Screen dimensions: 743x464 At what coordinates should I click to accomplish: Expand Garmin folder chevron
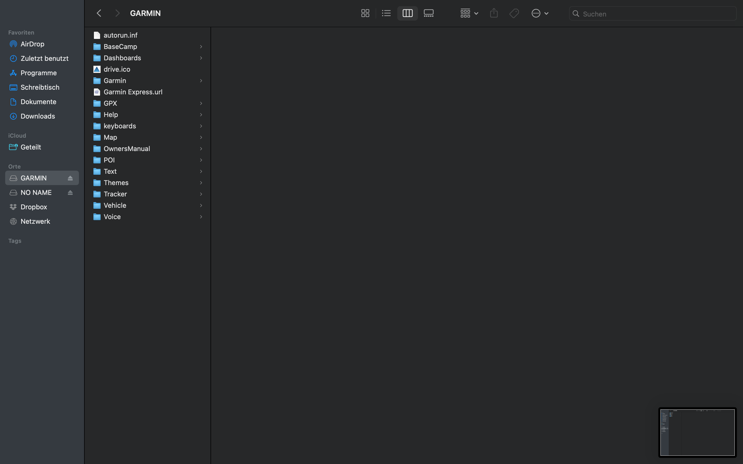click(x=201, y=81)
